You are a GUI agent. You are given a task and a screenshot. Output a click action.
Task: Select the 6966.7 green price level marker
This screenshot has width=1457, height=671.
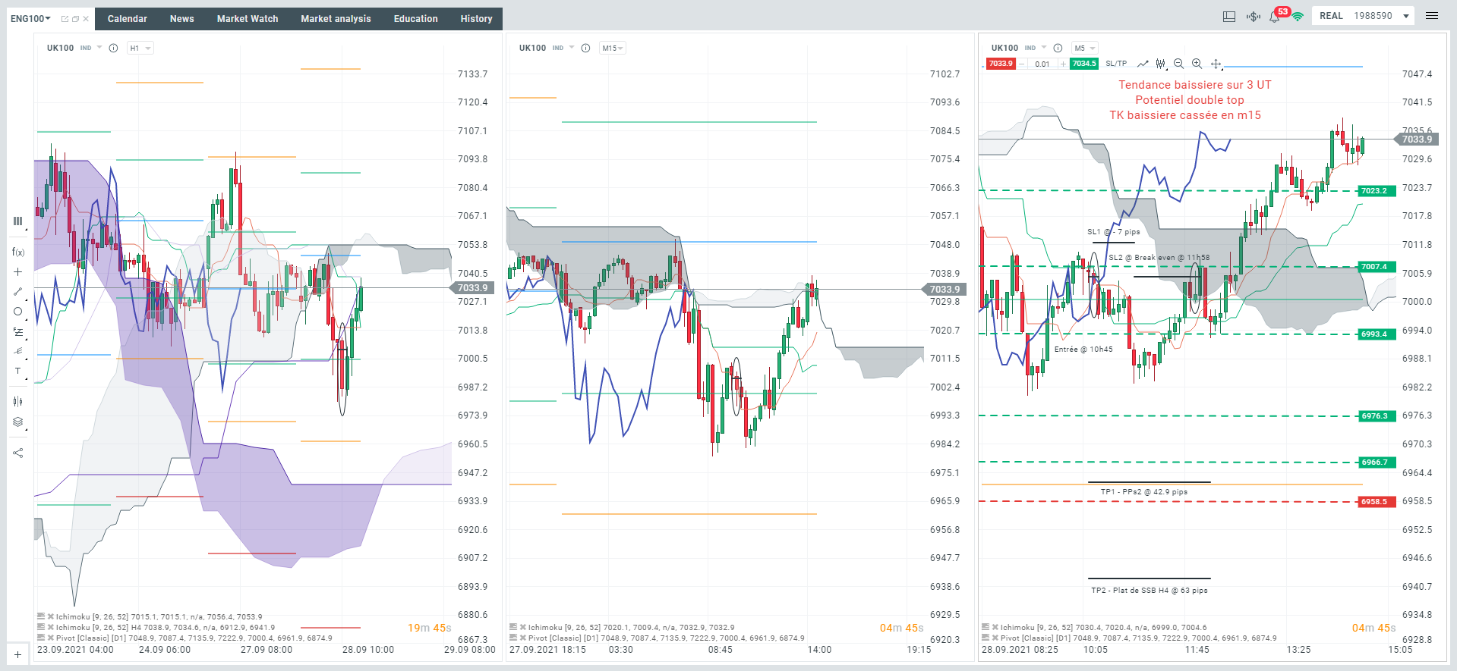1377,462
